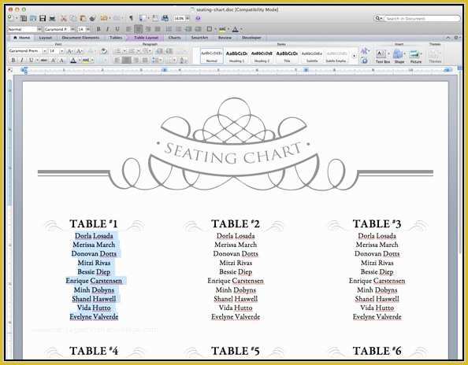Select the Table Layout tab
Image resolution: width=468 pixels, height=365 pixels.
click(146, 38)
